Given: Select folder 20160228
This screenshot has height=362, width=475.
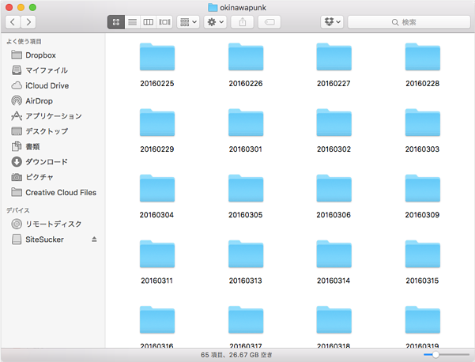Looking at the screenshot, I should (422, 65).
